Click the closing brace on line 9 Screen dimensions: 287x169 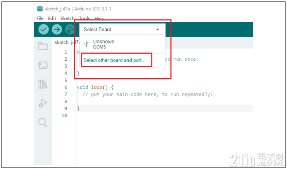point(78,109)
